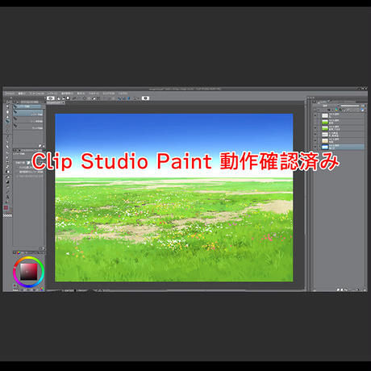Click the Undo arrow in the command bar
The height and width of the screenshot is (371, 371).
[85, 98]
